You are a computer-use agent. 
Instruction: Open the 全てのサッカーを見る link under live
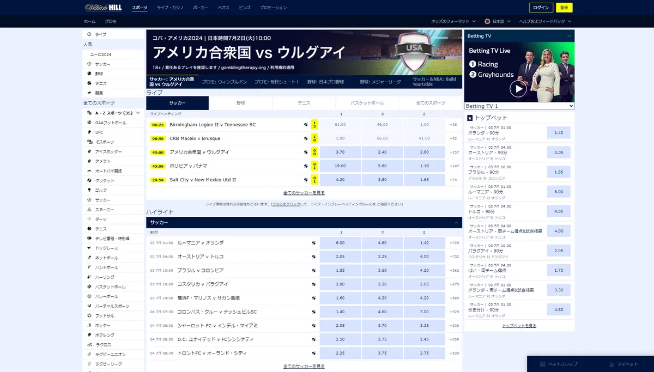(x=304, y=193)
